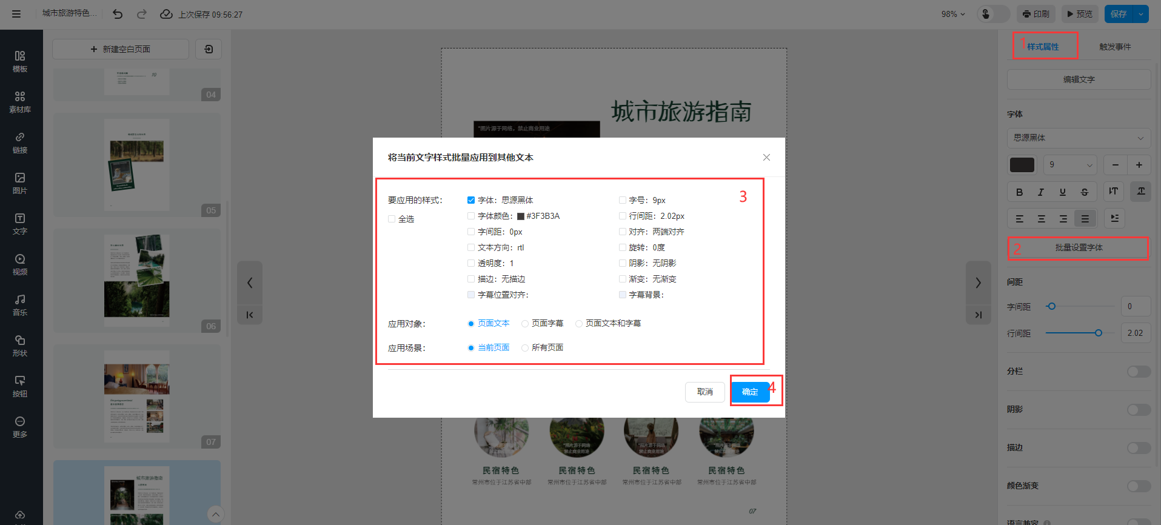Open the font size 9 dropdown
The width and height of the screenshot is (1161, 525).
pos(1070,165)
